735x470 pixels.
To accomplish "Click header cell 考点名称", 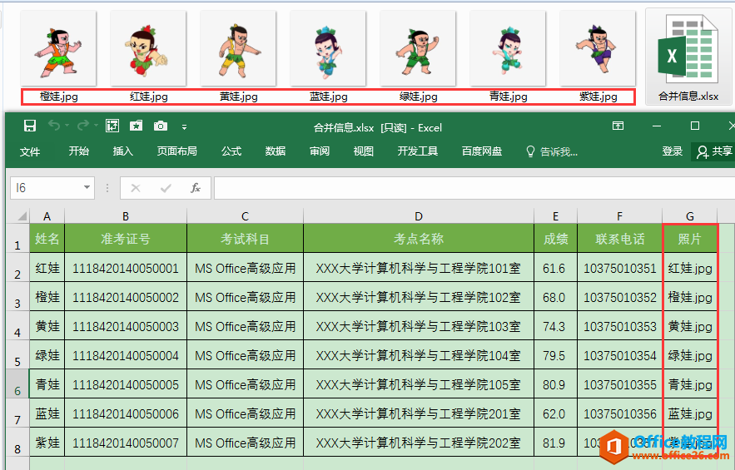I will coord(419,239).
